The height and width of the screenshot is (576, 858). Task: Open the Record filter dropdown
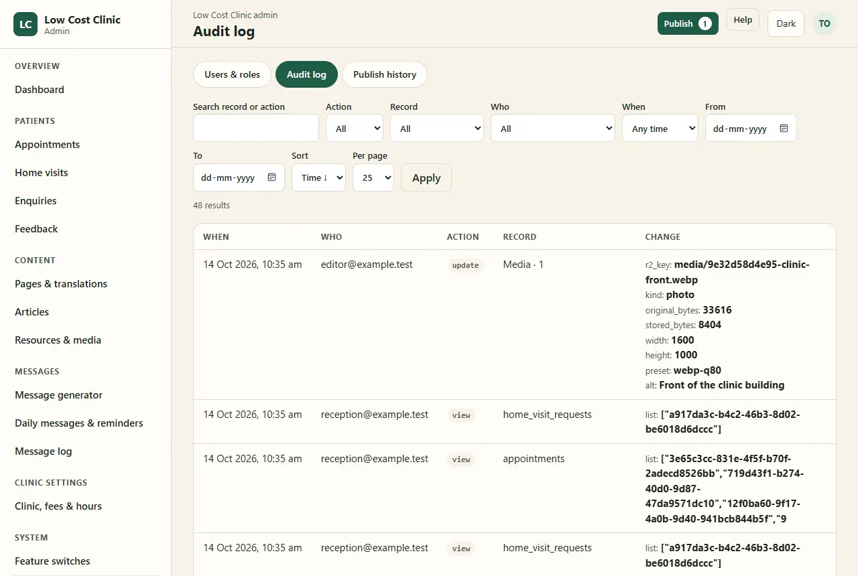pos(437,128)
